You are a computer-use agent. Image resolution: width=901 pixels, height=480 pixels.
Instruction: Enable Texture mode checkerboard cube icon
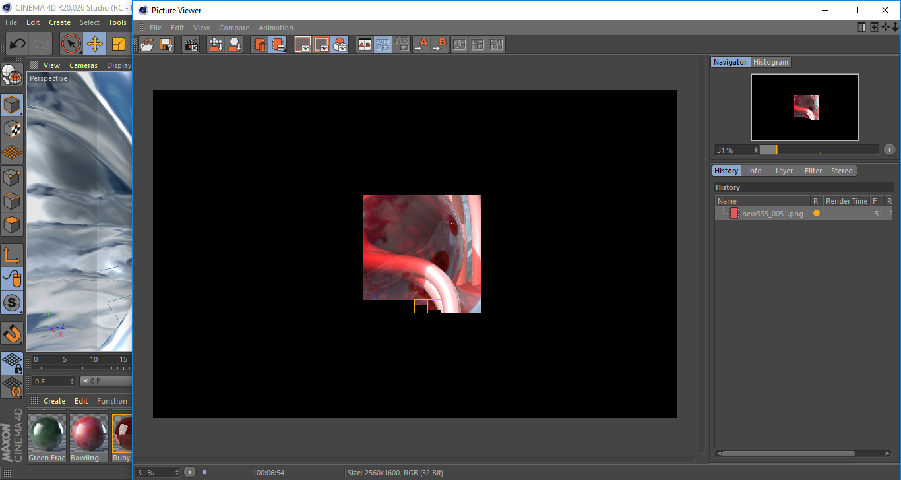point(12,129)
